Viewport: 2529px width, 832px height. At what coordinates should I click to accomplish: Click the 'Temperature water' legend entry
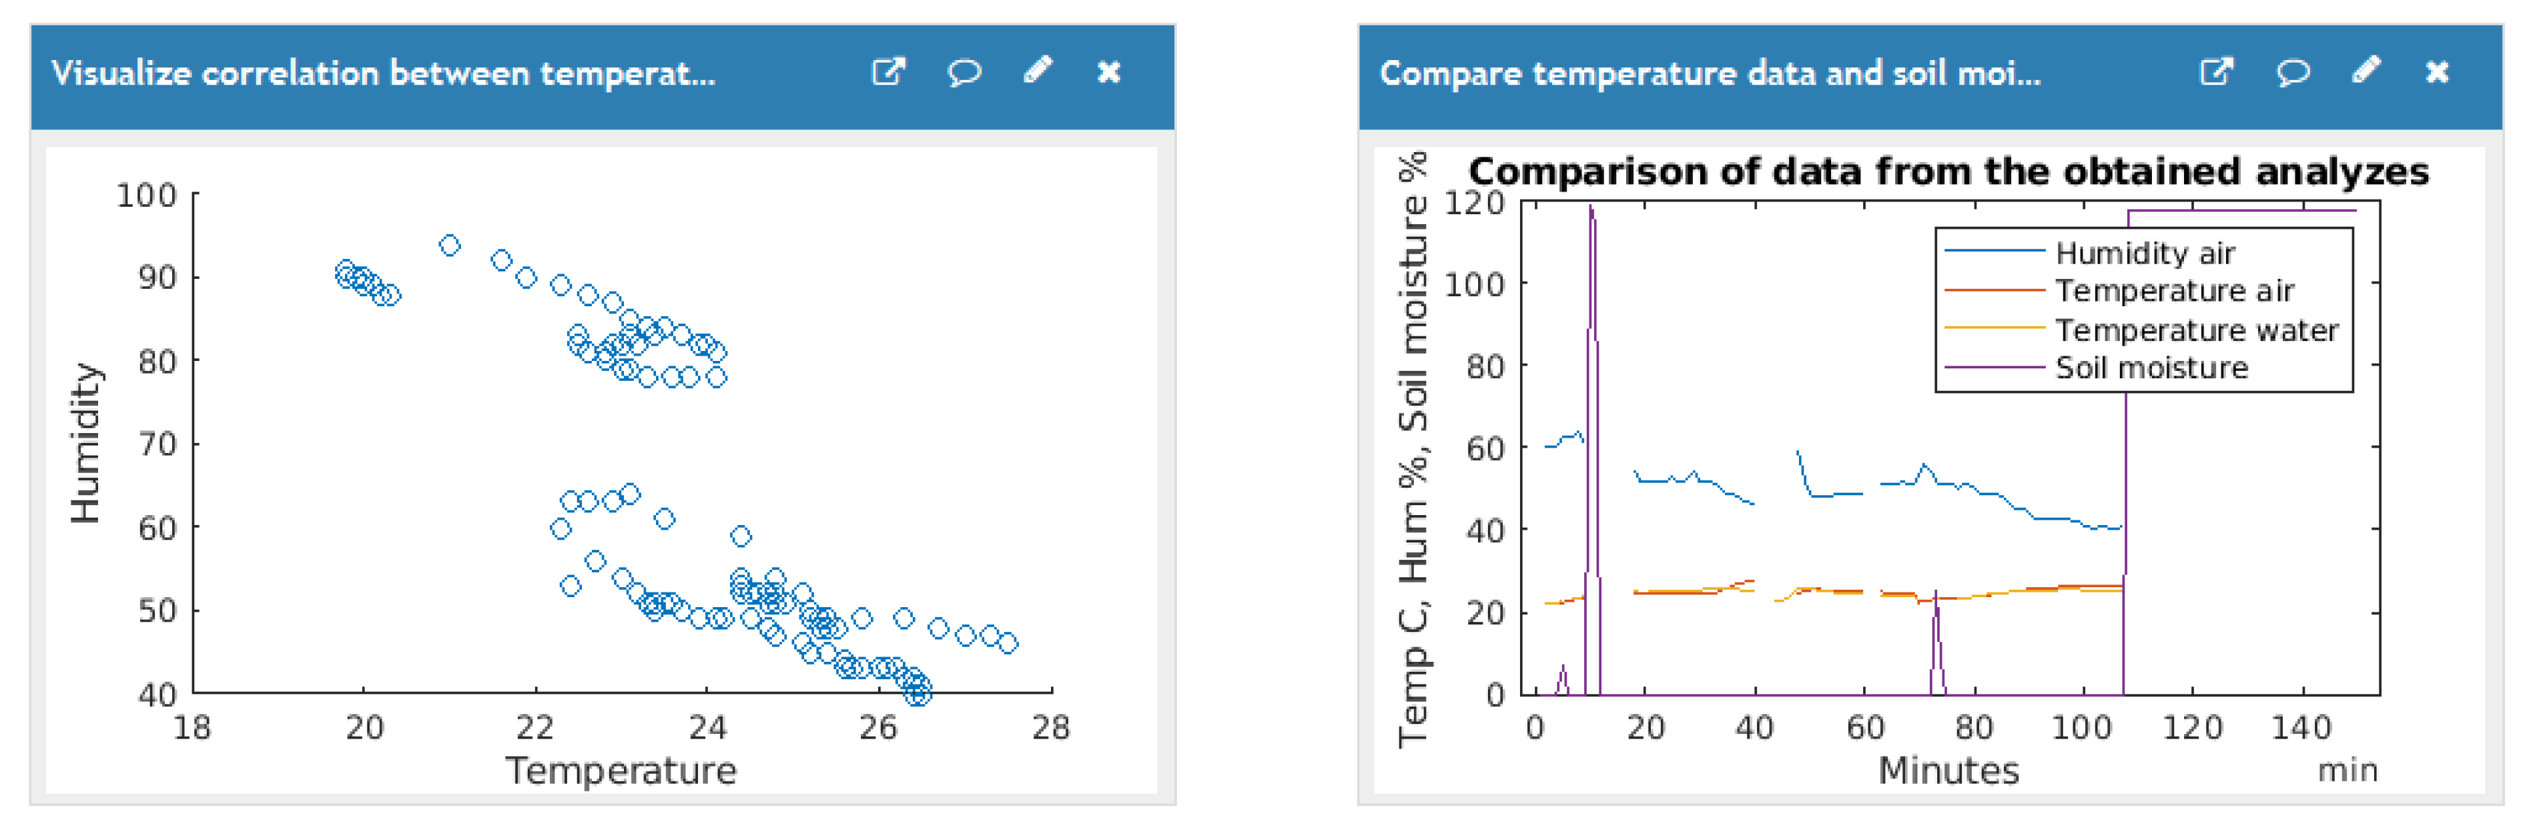2196,330
